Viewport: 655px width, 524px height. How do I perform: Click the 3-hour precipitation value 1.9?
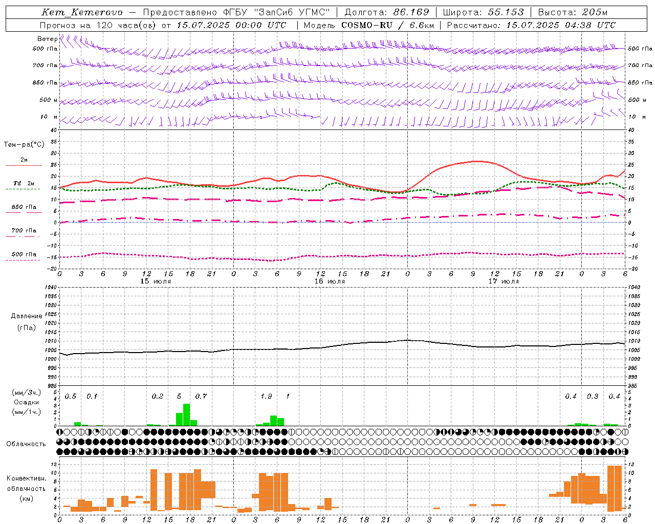(266, 397)
